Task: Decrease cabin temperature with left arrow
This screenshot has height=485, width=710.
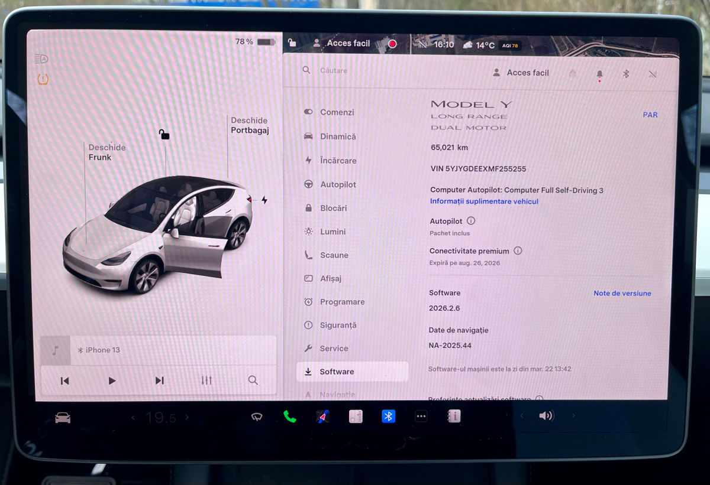Action: [133, 418]
